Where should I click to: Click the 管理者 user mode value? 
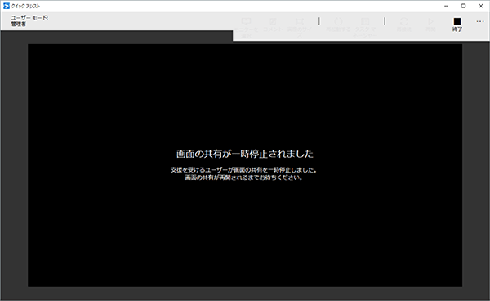point(19,24)
